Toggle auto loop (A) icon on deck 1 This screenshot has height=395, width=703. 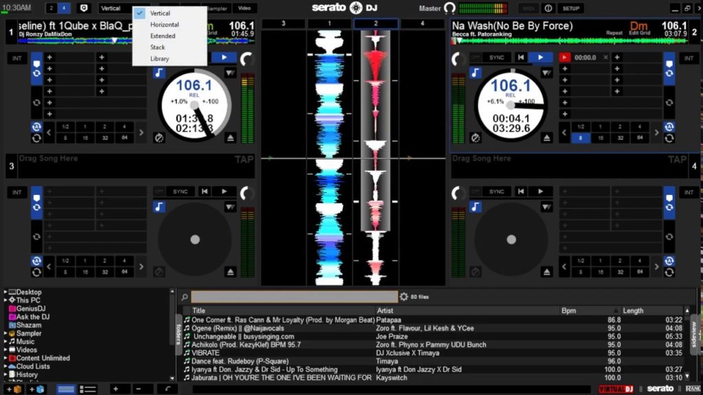(x=36, y=127)
